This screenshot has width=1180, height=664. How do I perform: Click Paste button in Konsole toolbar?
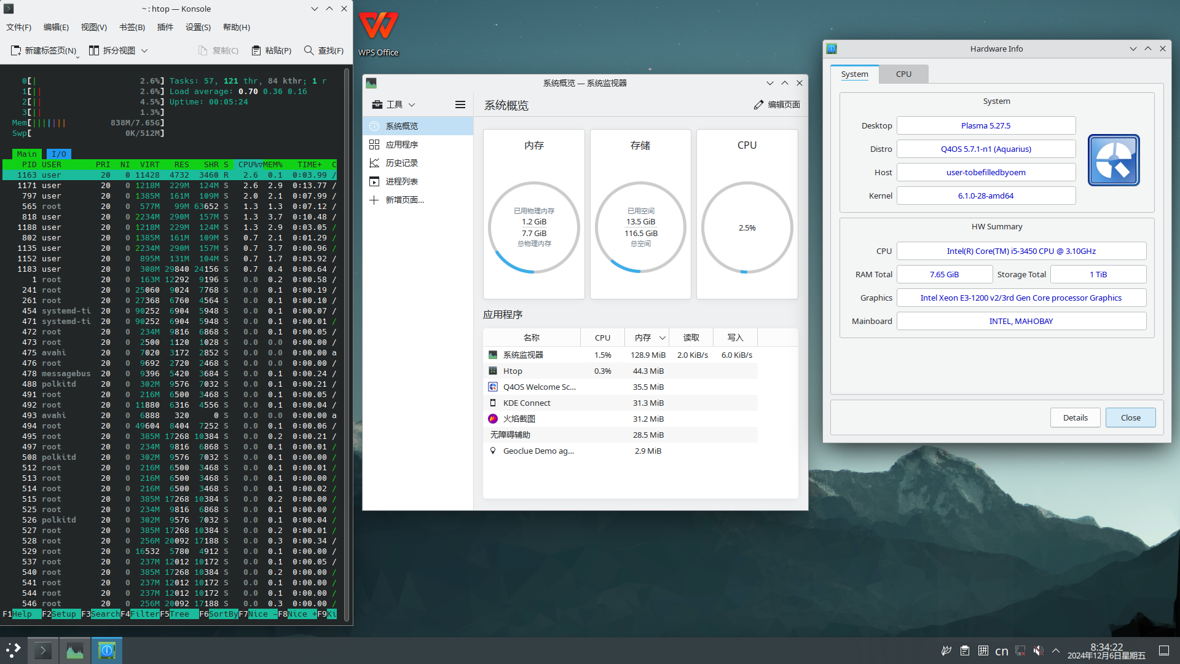click(x=272, y=50)
